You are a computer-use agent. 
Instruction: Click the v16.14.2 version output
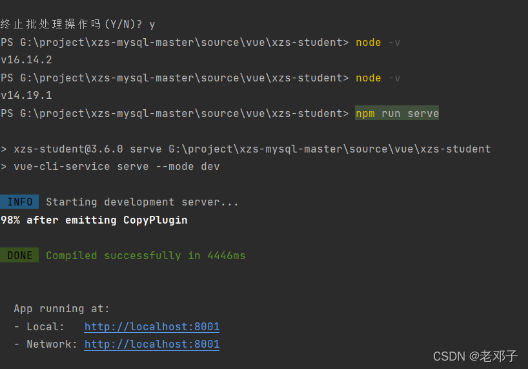coord(26,60)
